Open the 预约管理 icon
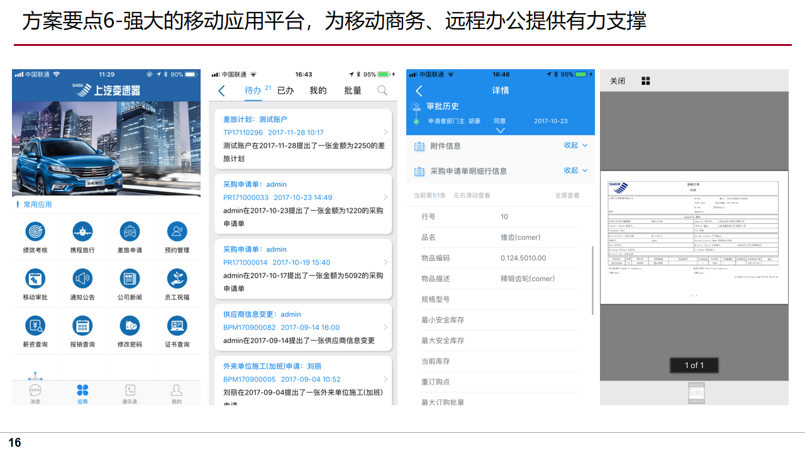Viewport: 805px width, 453px height. pyautogui.click(x=177, y=232)
